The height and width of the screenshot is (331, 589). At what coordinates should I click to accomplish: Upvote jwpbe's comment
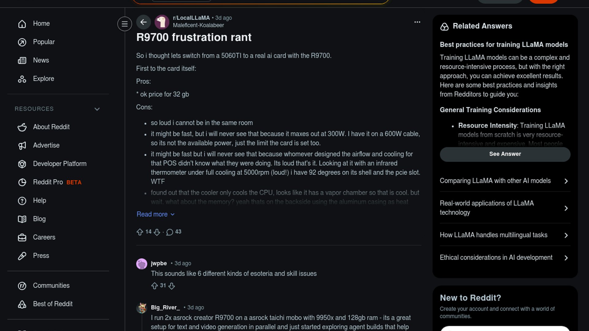(x=155, y=286)
